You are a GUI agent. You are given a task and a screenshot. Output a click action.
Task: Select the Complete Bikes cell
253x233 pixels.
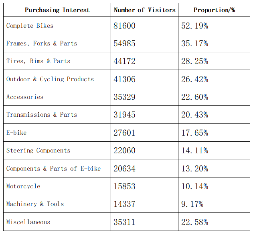(x=30, y=26)
